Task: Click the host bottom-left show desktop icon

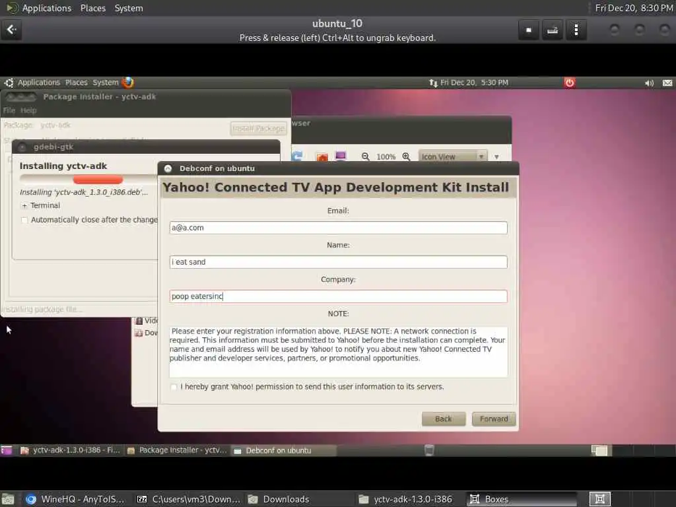Action: (x=8, y=499)
